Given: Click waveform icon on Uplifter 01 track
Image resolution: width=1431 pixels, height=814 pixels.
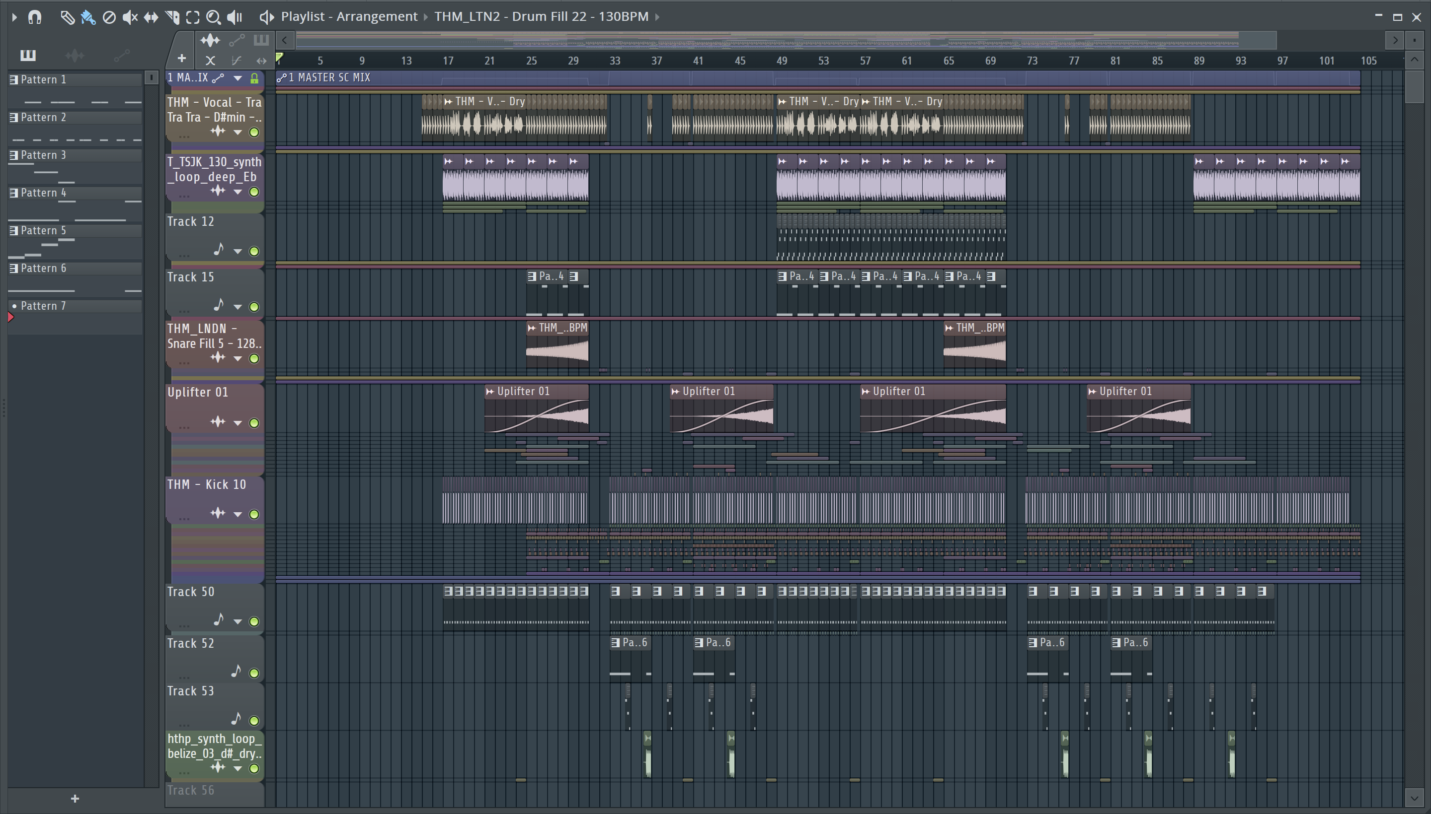Looking at the screenshot, I should click(x=218, y=422).
